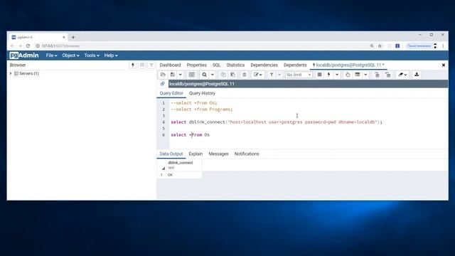Click the OK result cell
This screenshot has height=256, width=455.
click(184, 175)
